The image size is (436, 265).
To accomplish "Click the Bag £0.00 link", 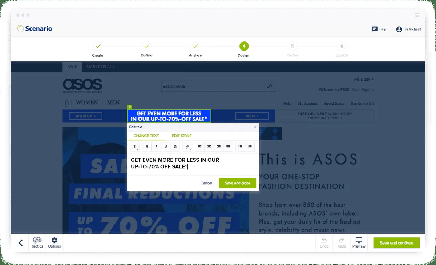I will (362, 104).
